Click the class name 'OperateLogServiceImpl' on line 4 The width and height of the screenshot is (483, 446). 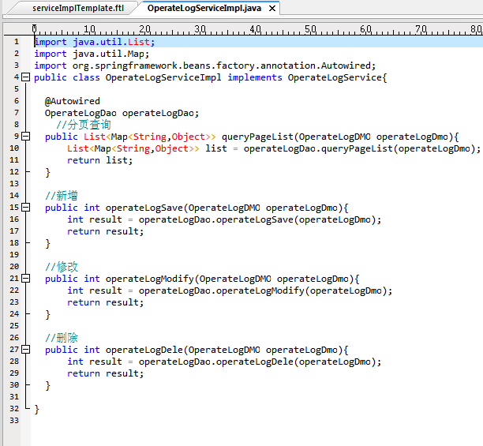pyautogui.click(x=163, y=77)
